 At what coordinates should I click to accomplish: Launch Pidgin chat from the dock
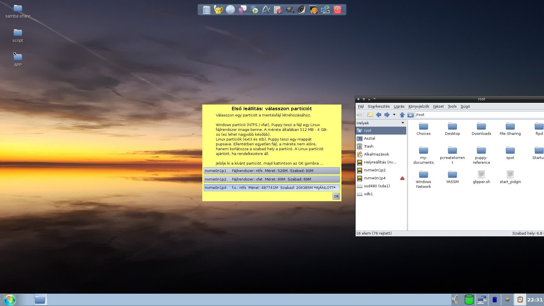click(x=242, y=10)
